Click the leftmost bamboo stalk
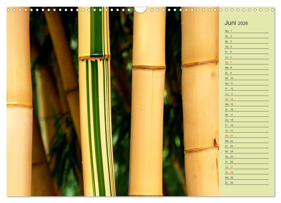Viewport: 281px width, 203px height. (x=19, y=101)
